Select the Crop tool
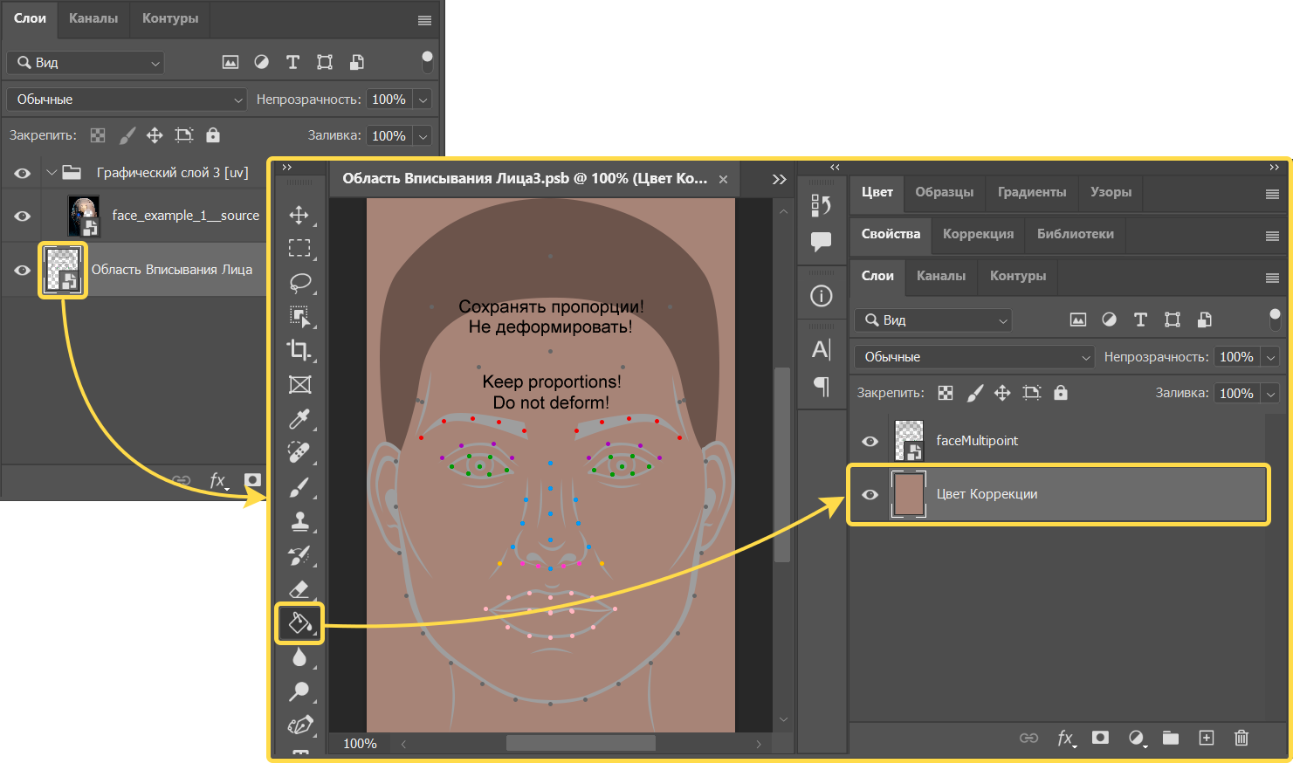Image resolution: width=1293 pixels, height=763 pixels. click(x=299, y=351)
